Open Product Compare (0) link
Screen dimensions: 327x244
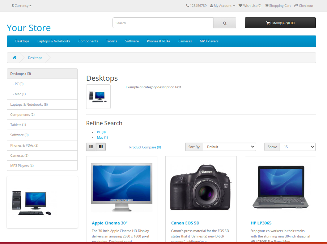(x=145, y=147)
